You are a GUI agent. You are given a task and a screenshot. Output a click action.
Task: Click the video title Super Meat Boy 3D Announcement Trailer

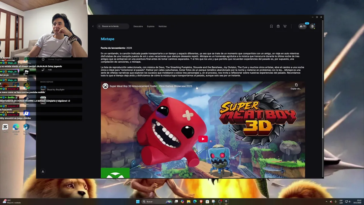click(151, 86)
